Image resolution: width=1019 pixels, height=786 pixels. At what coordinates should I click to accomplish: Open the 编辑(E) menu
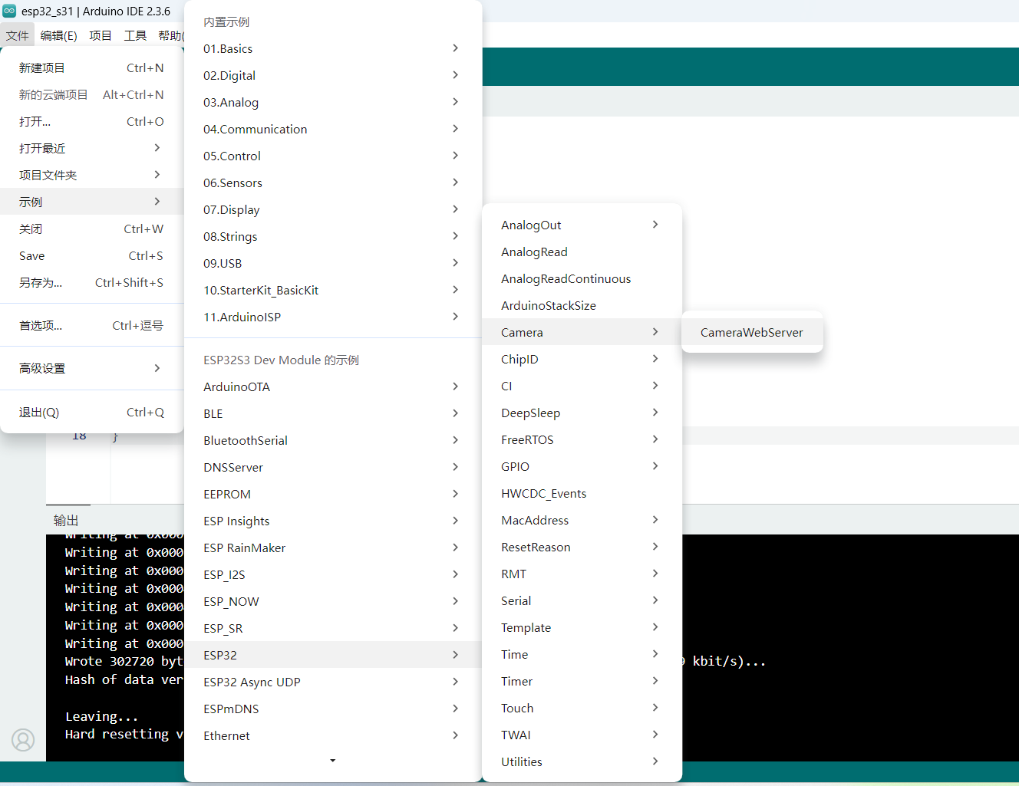(58, 35)
